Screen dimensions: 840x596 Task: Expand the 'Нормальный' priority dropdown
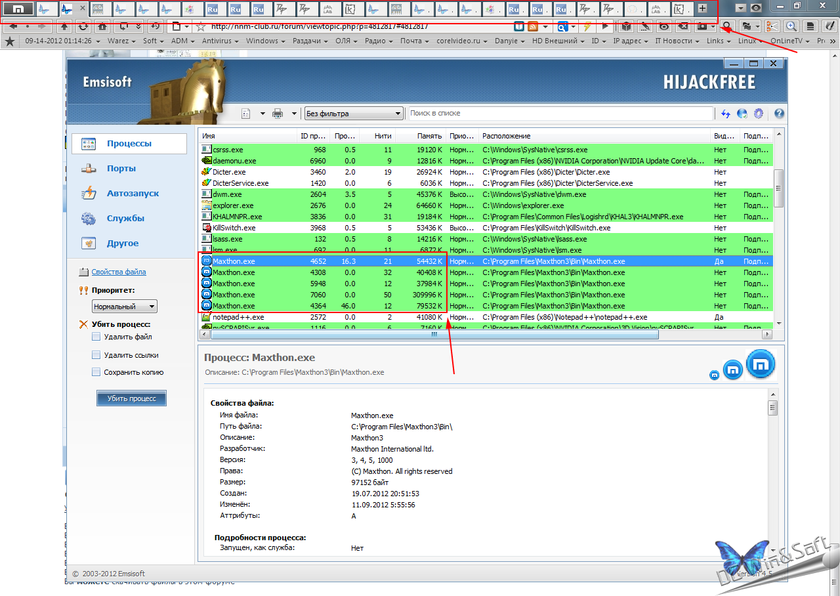(x=124, y=307)
